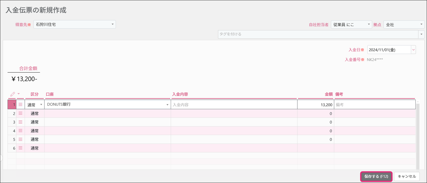This screenshot has height=183, width=427.
Task: Select row number 5 cell
Action: [x=12, y=139]
